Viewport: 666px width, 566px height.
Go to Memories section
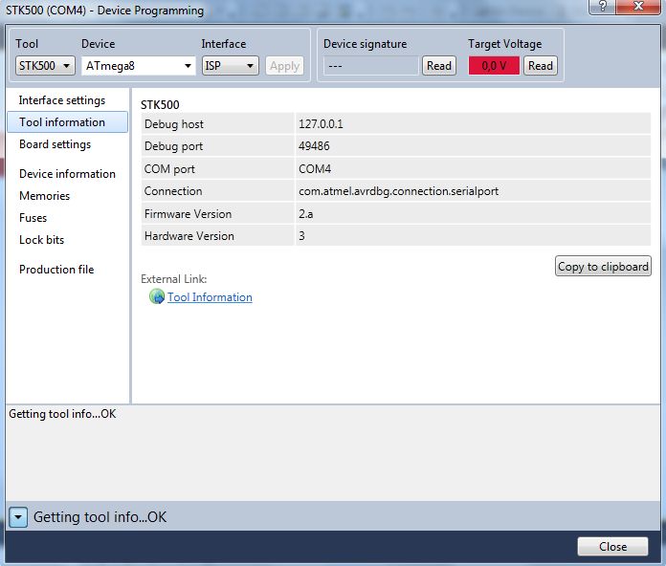pyautogui.click(x=45, y=196)
